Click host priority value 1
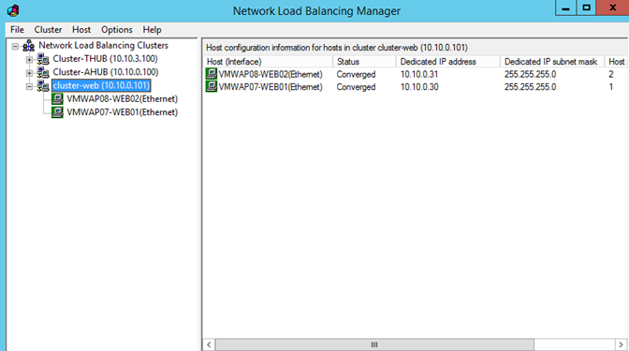 611,87
